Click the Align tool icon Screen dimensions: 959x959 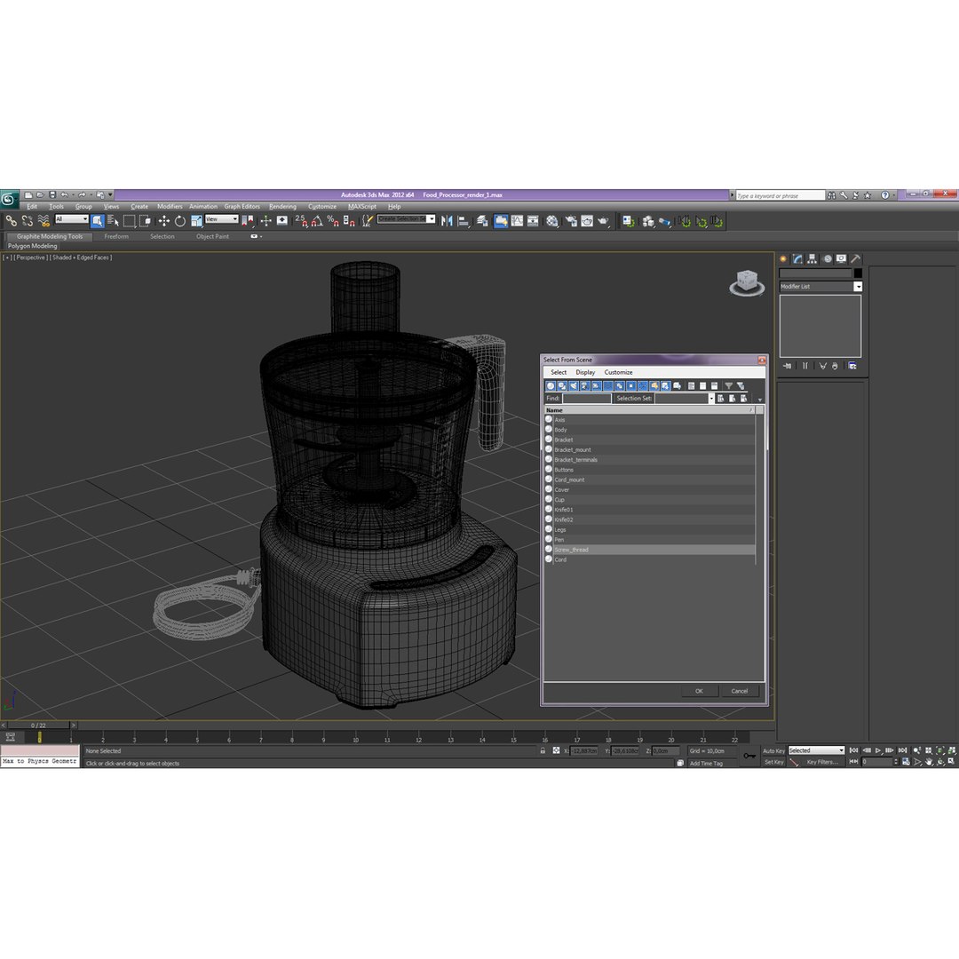[463, 221]
